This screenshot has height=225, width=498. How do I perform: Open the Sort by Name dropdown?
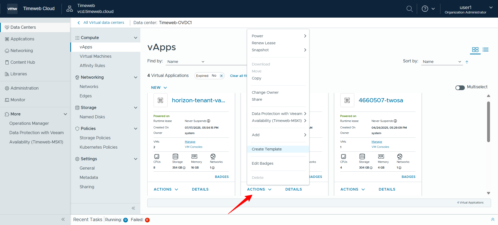[442, 62]
